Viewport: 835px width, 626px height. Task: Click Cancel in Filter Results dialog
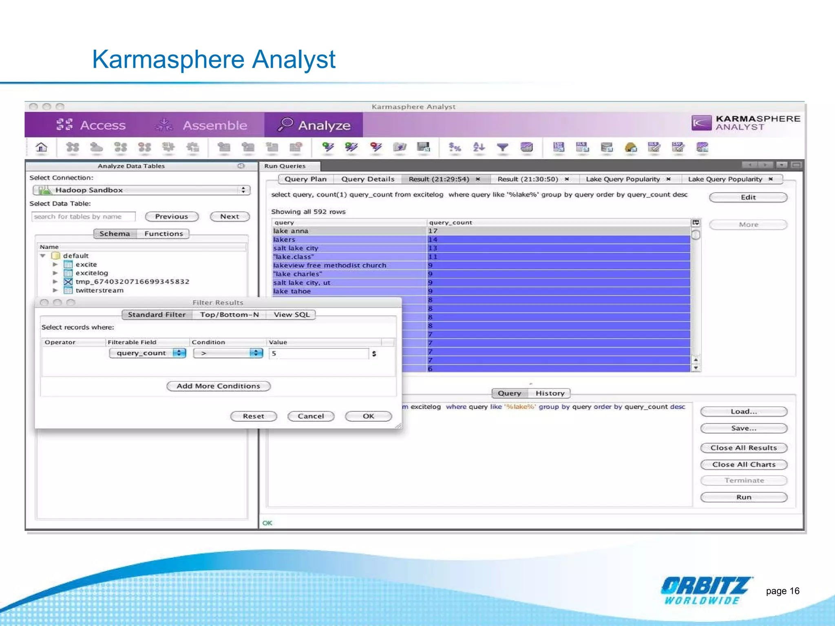pyautogui.click(x=311, y=417)
